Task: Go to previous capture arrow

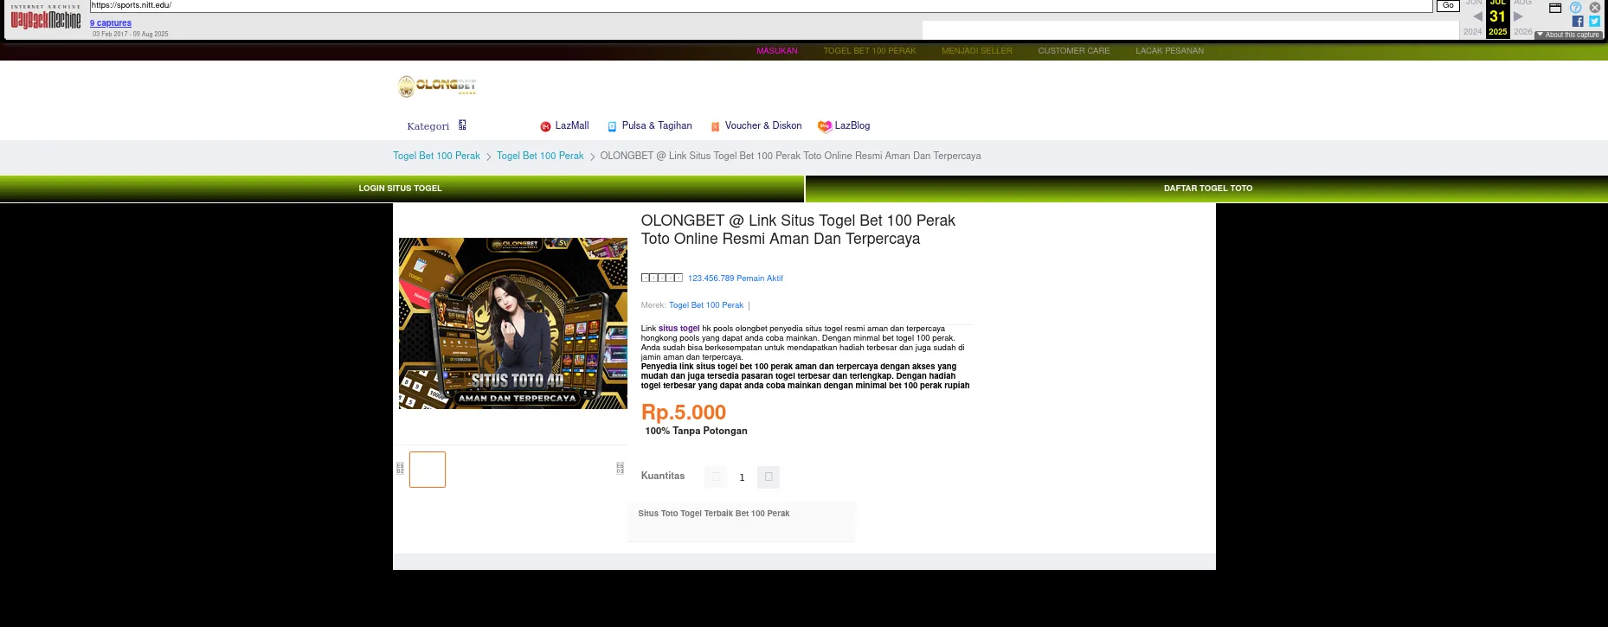Action: (x=1477, y=16)
